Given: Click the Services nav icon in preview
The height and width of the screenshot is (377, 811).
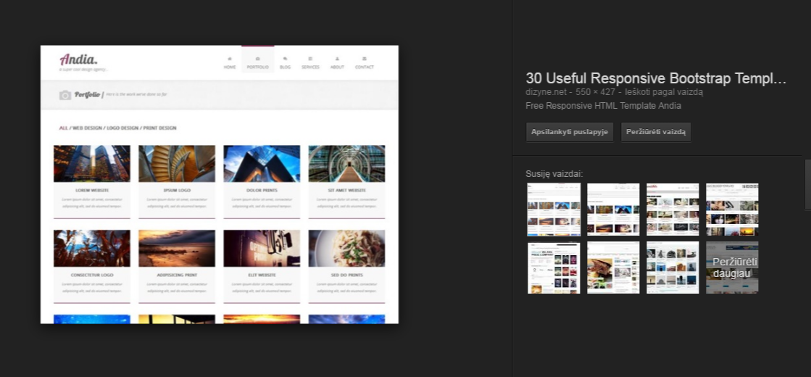Looking at the screenshot, I should click(310, 59).
